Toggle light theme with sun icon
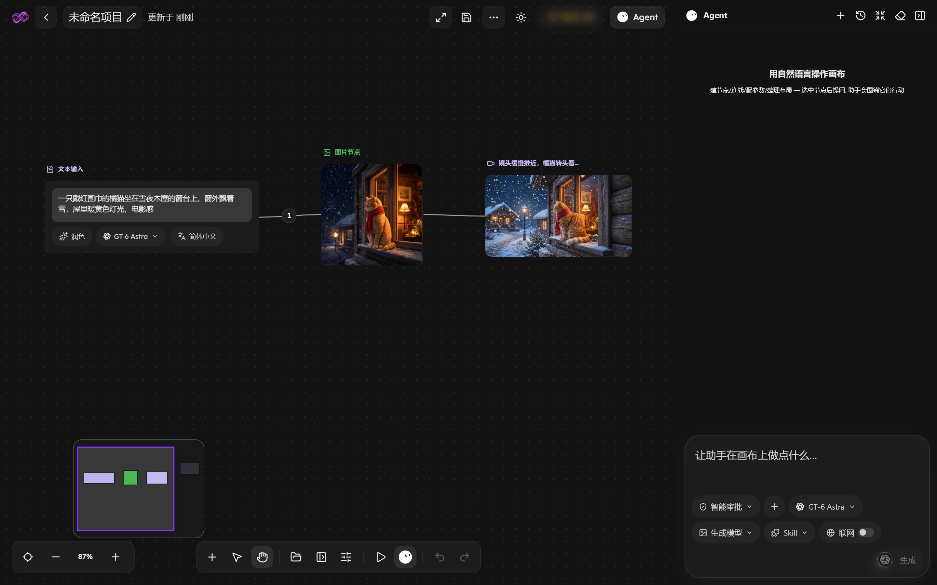The width and height of the screenshot is (937, 585). coord(521,17)
